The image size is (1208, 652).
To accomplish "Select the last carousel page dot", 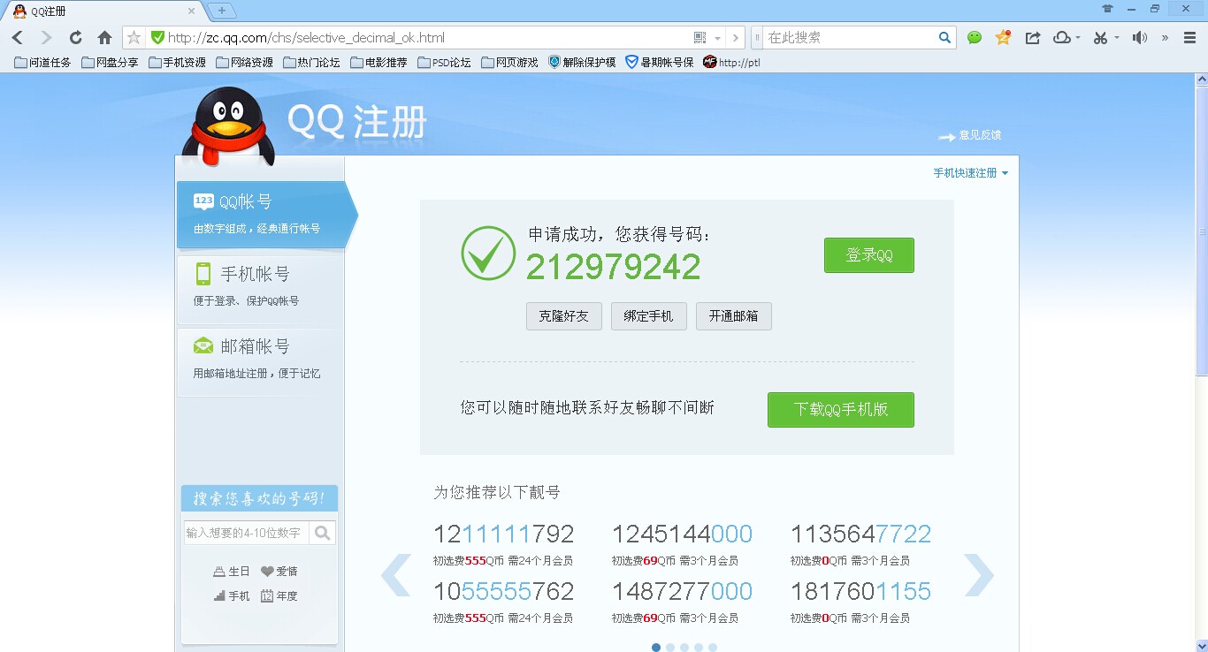I will [713, 648].
